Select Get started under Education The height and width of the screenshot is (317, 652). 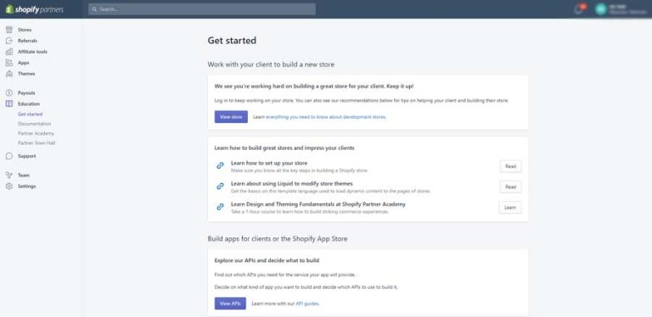click(30, 114)
